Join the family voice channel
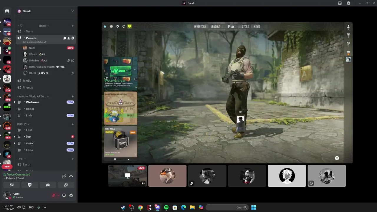 click(46, 81)
